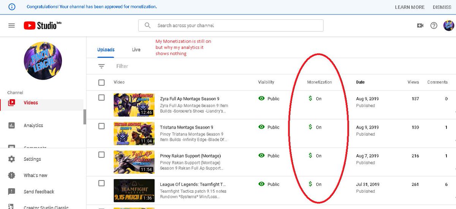Screen dimensions: 456x209
Task: Click the dollar icon for Zyra video
Action: 310,99
